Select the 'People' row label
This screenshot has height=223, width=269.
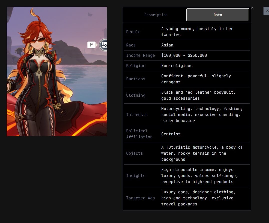[133, 32]
